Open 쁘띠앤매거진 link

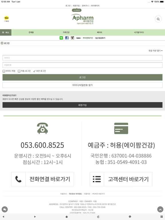click(88, 38)
